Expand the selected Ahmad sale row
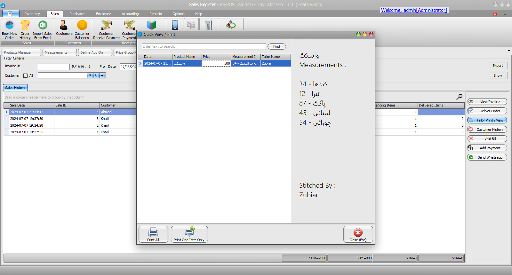Viewport: 512px width, 275px height. [6, 112]
